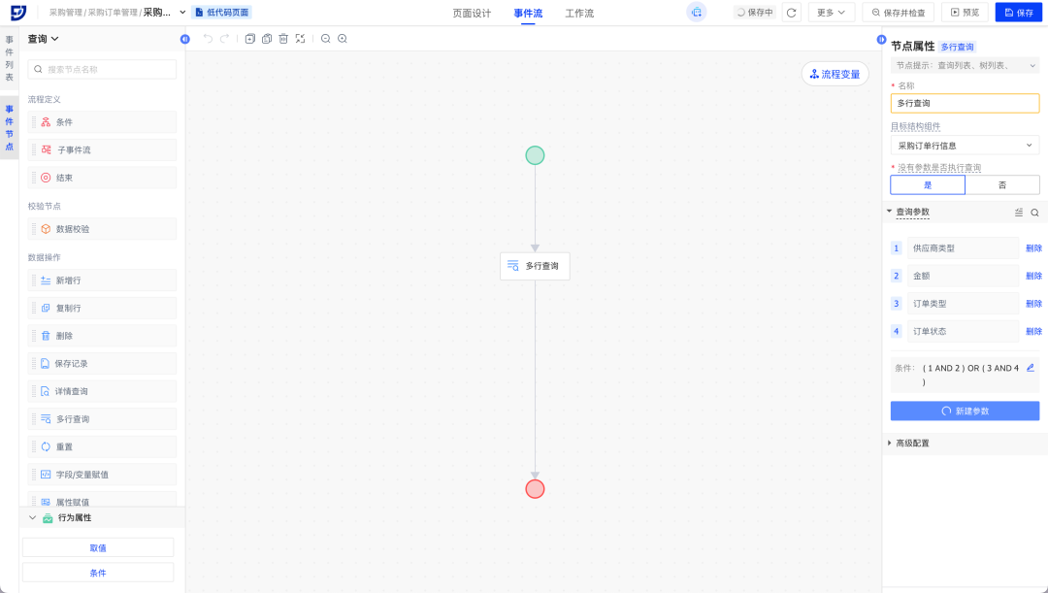The width and height of the screenshot is (1048, 593).
Task: Click the red end node circle
Action: click(x=535, y=489)
